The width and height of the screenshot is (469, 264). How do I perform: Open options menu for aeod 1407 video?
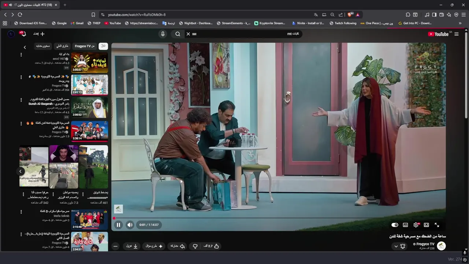(x=21, y=55)
